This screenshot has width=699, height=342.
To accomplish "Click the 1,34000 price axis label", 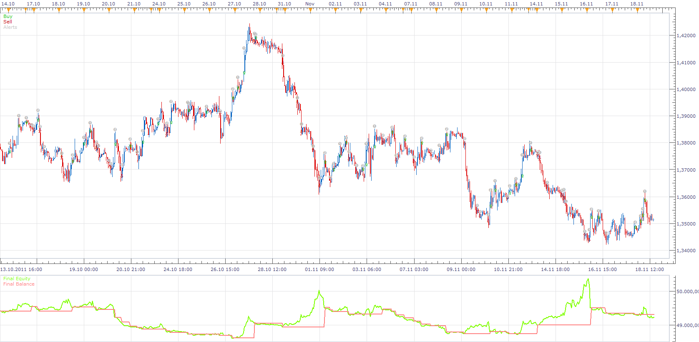I will (686, 251).
